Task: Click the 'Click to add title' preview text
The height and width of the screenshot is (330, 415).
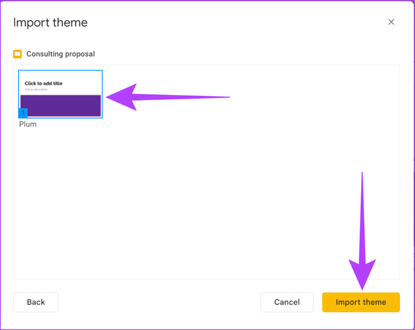Action: click(44, 84)
